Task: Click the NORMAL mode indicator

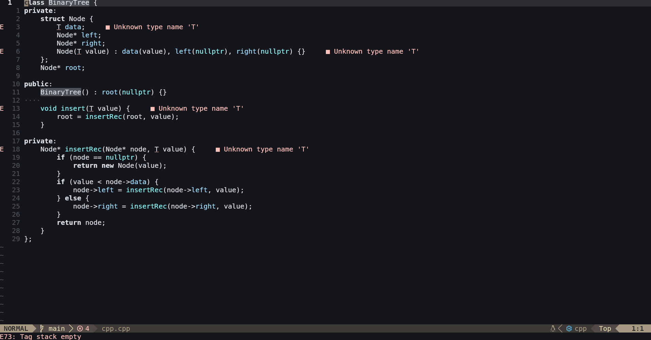Action: tap(16, 328)
